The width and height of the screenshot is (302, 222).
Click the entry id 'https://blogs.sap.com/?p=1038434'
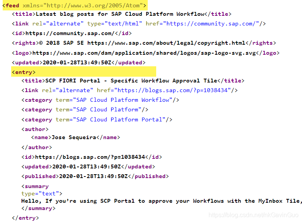[x=90, y=157]
